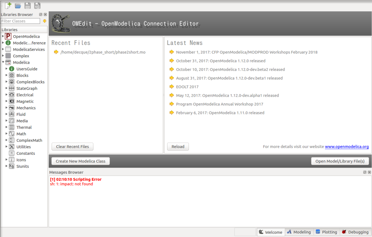Open the EOOLT 2017 news item
Image resolution: width=372 pixels, height=237 pixels.
point(187,87)
